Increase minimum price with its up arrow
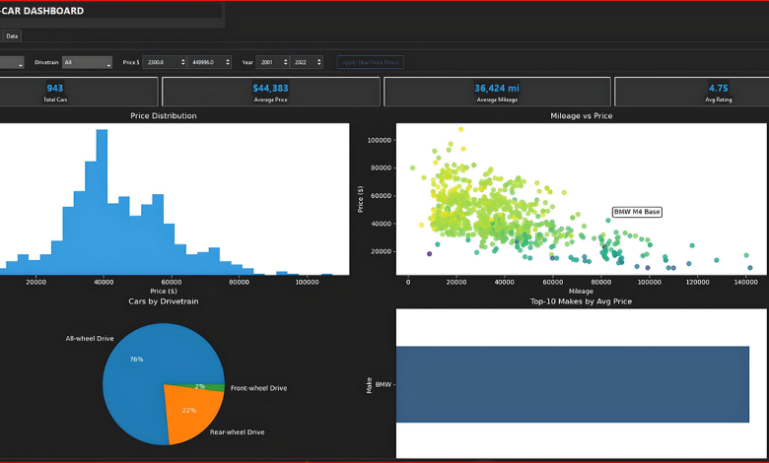 (183, 60)
